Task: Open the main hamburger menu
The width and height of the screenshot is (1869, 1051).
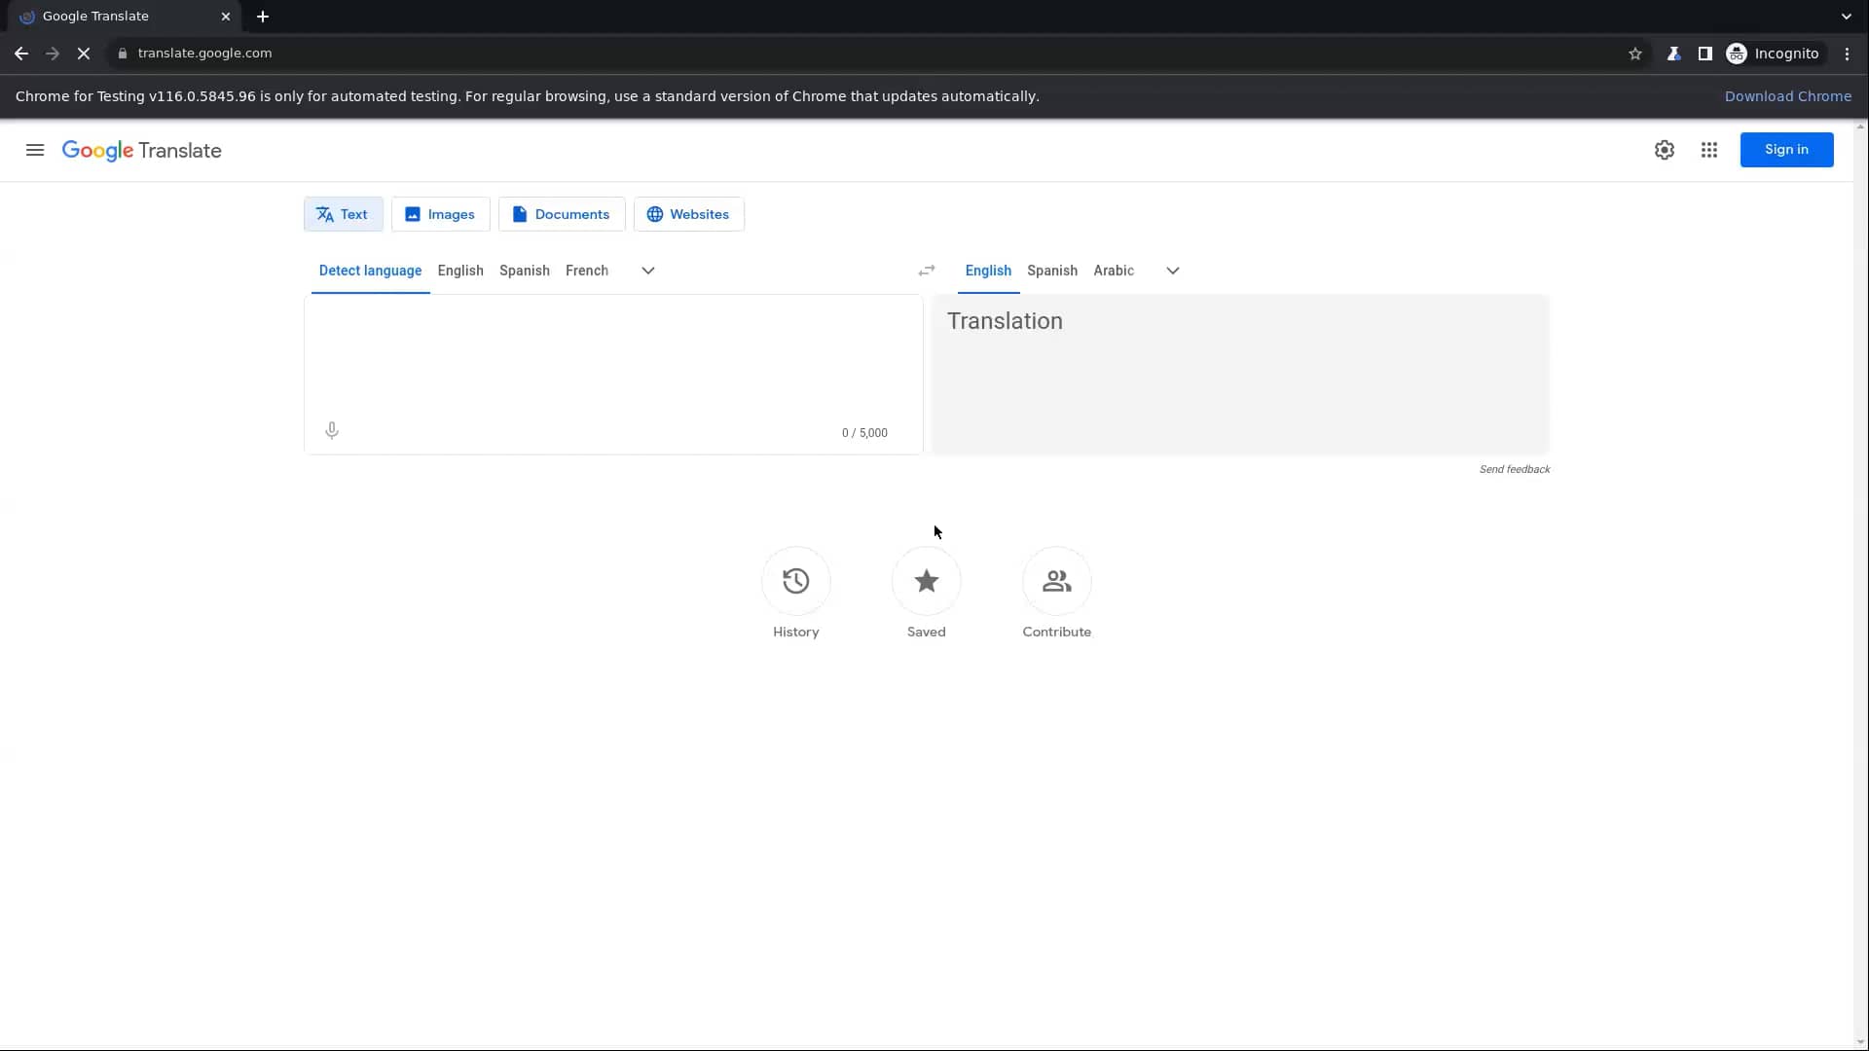Action: [x=35, y=150]
